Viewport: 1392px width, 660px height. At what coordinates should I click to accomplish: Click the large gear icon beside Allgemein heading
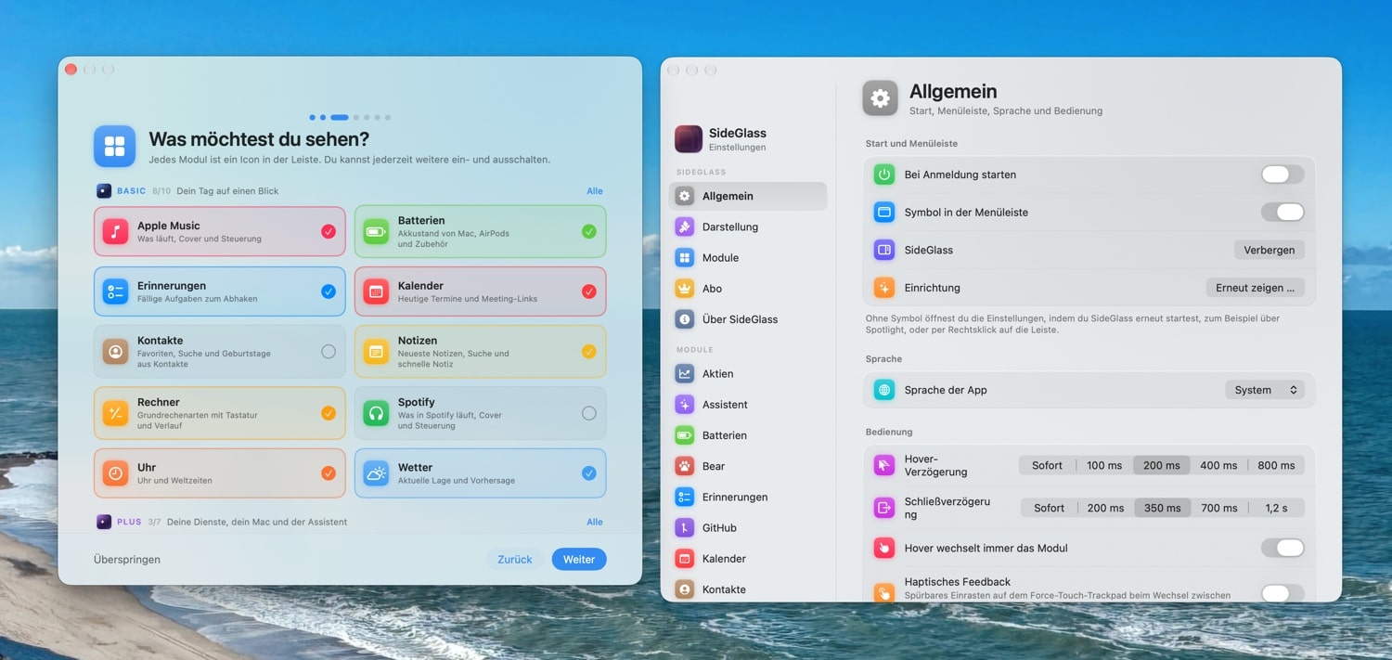point(880,97)
